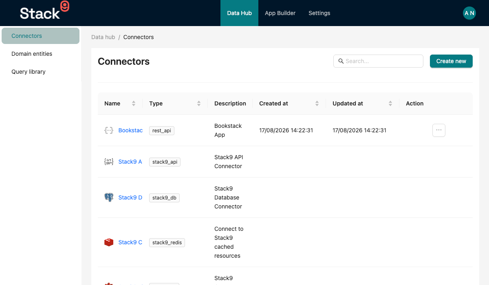489x285 pixels.
Task: Click the Description column header
Action: point(230,103)
